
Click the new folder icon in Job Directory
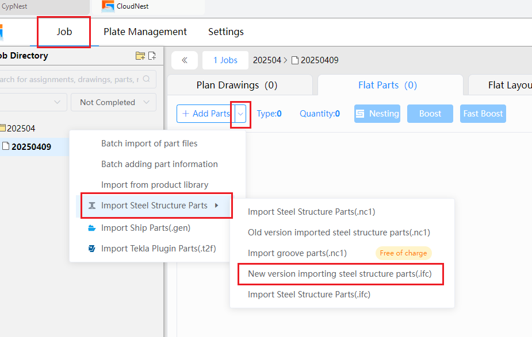click(140, 56)
